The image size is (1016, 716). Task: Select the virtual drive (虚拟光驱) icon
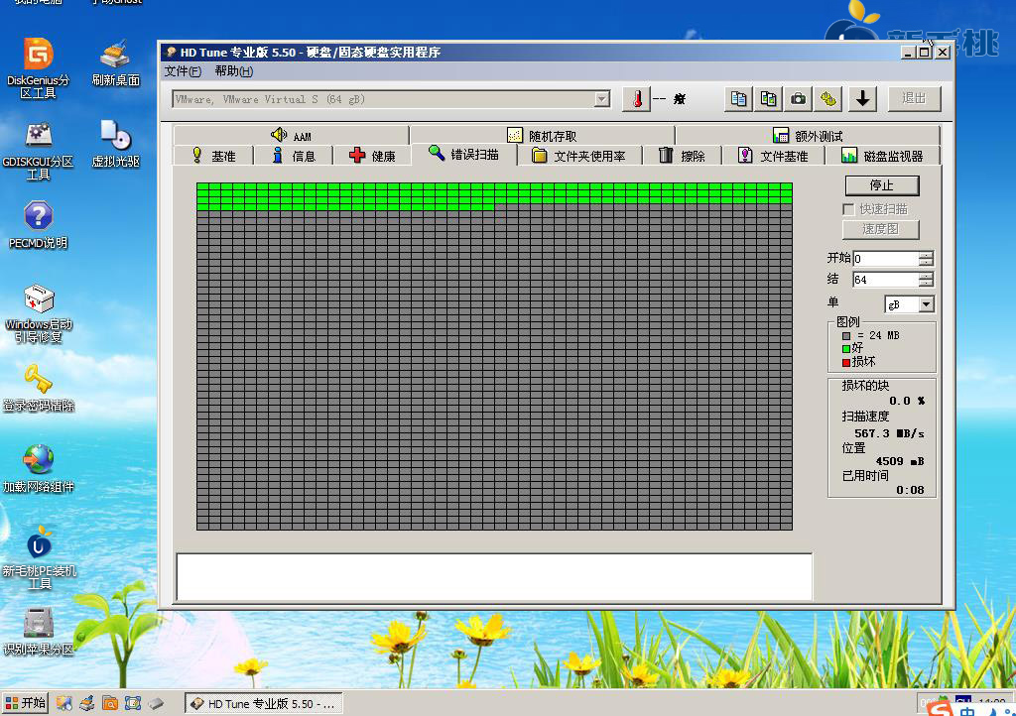click(x=115, y=144)
